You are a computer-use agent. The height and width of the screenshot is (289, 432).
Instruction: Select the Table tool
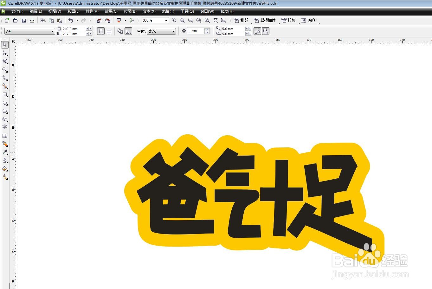click(x=5, y=136)
